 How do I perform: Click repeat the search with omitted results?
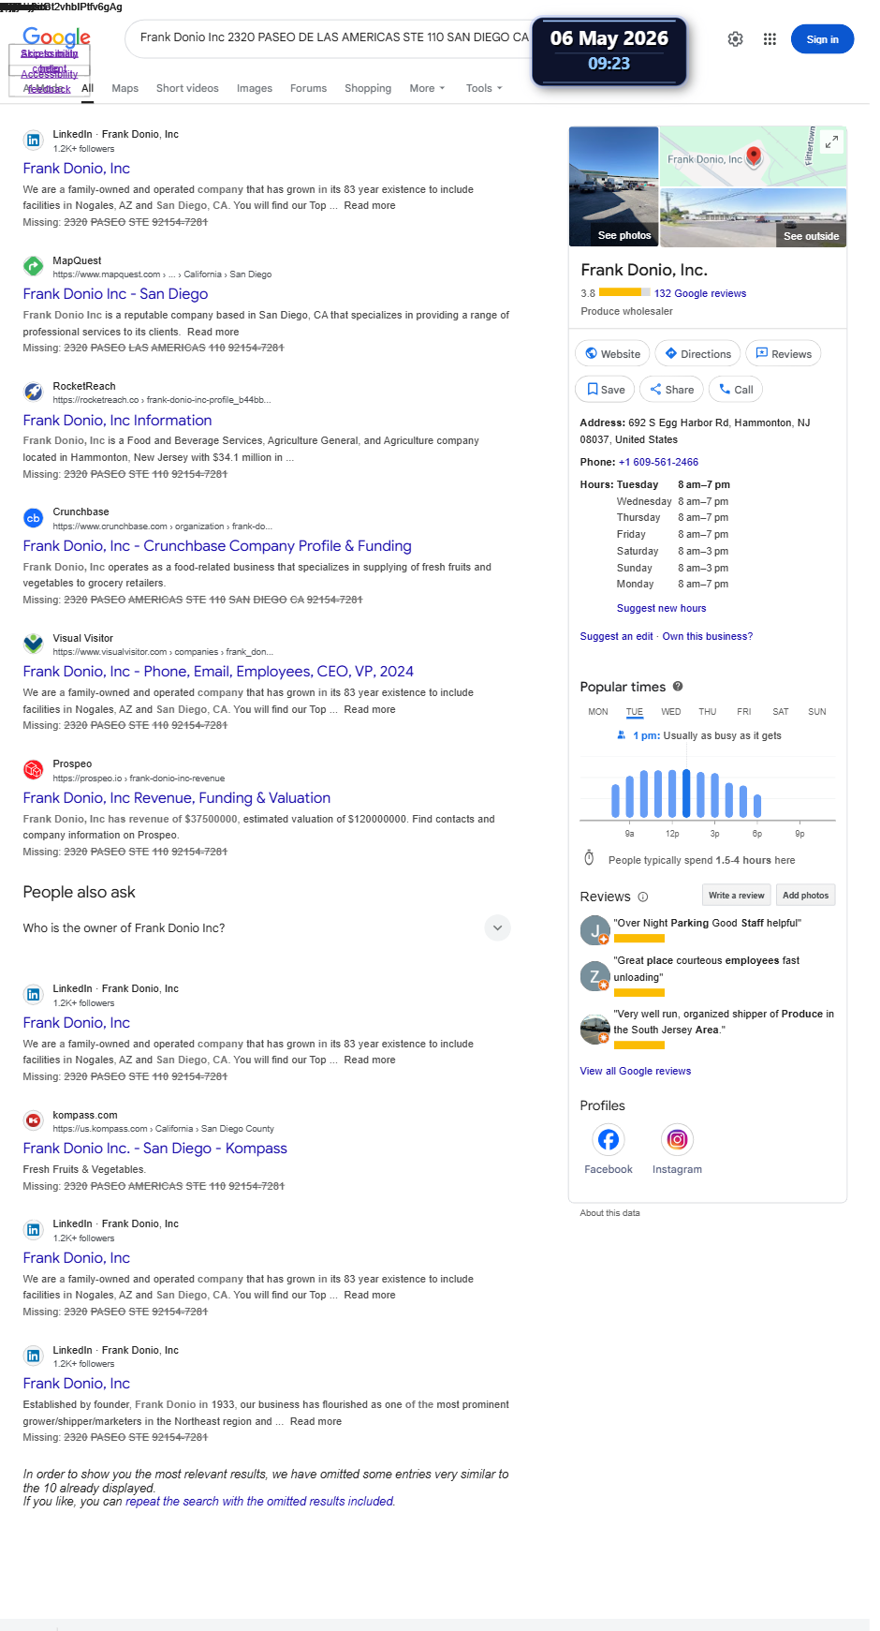[x=260, y=1502]
